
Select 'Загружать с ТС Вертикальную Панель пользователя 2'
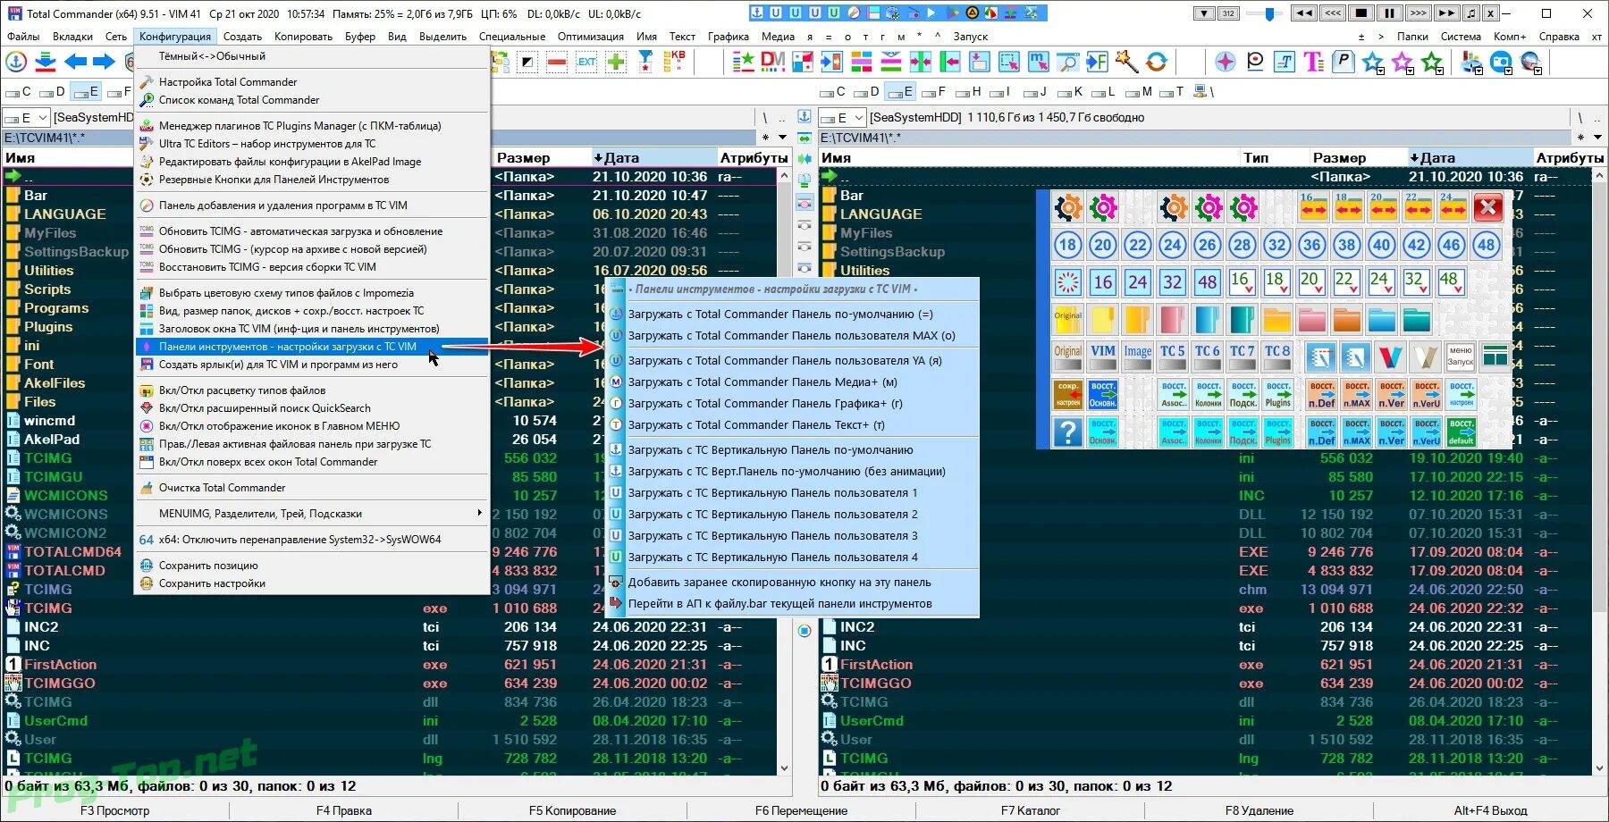pyautogui.click(x=792, y=515)
